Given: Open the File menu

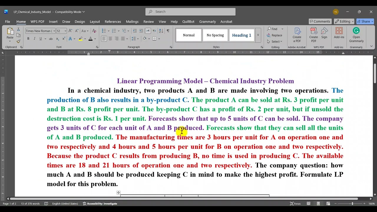Looking at the screenshot, I should tap(7, 21).
